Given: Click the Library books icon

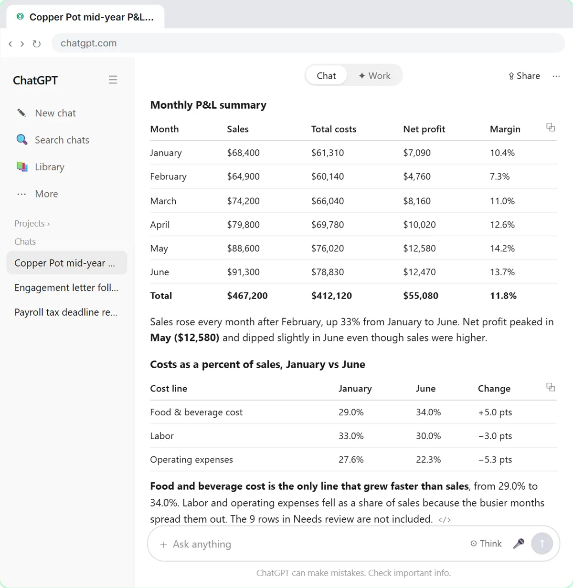Looking at the screenshot, I should [x=21, y=167].
